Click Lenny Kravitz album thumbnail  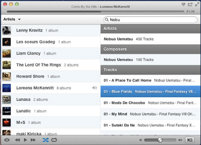click(x=7, y=31)
